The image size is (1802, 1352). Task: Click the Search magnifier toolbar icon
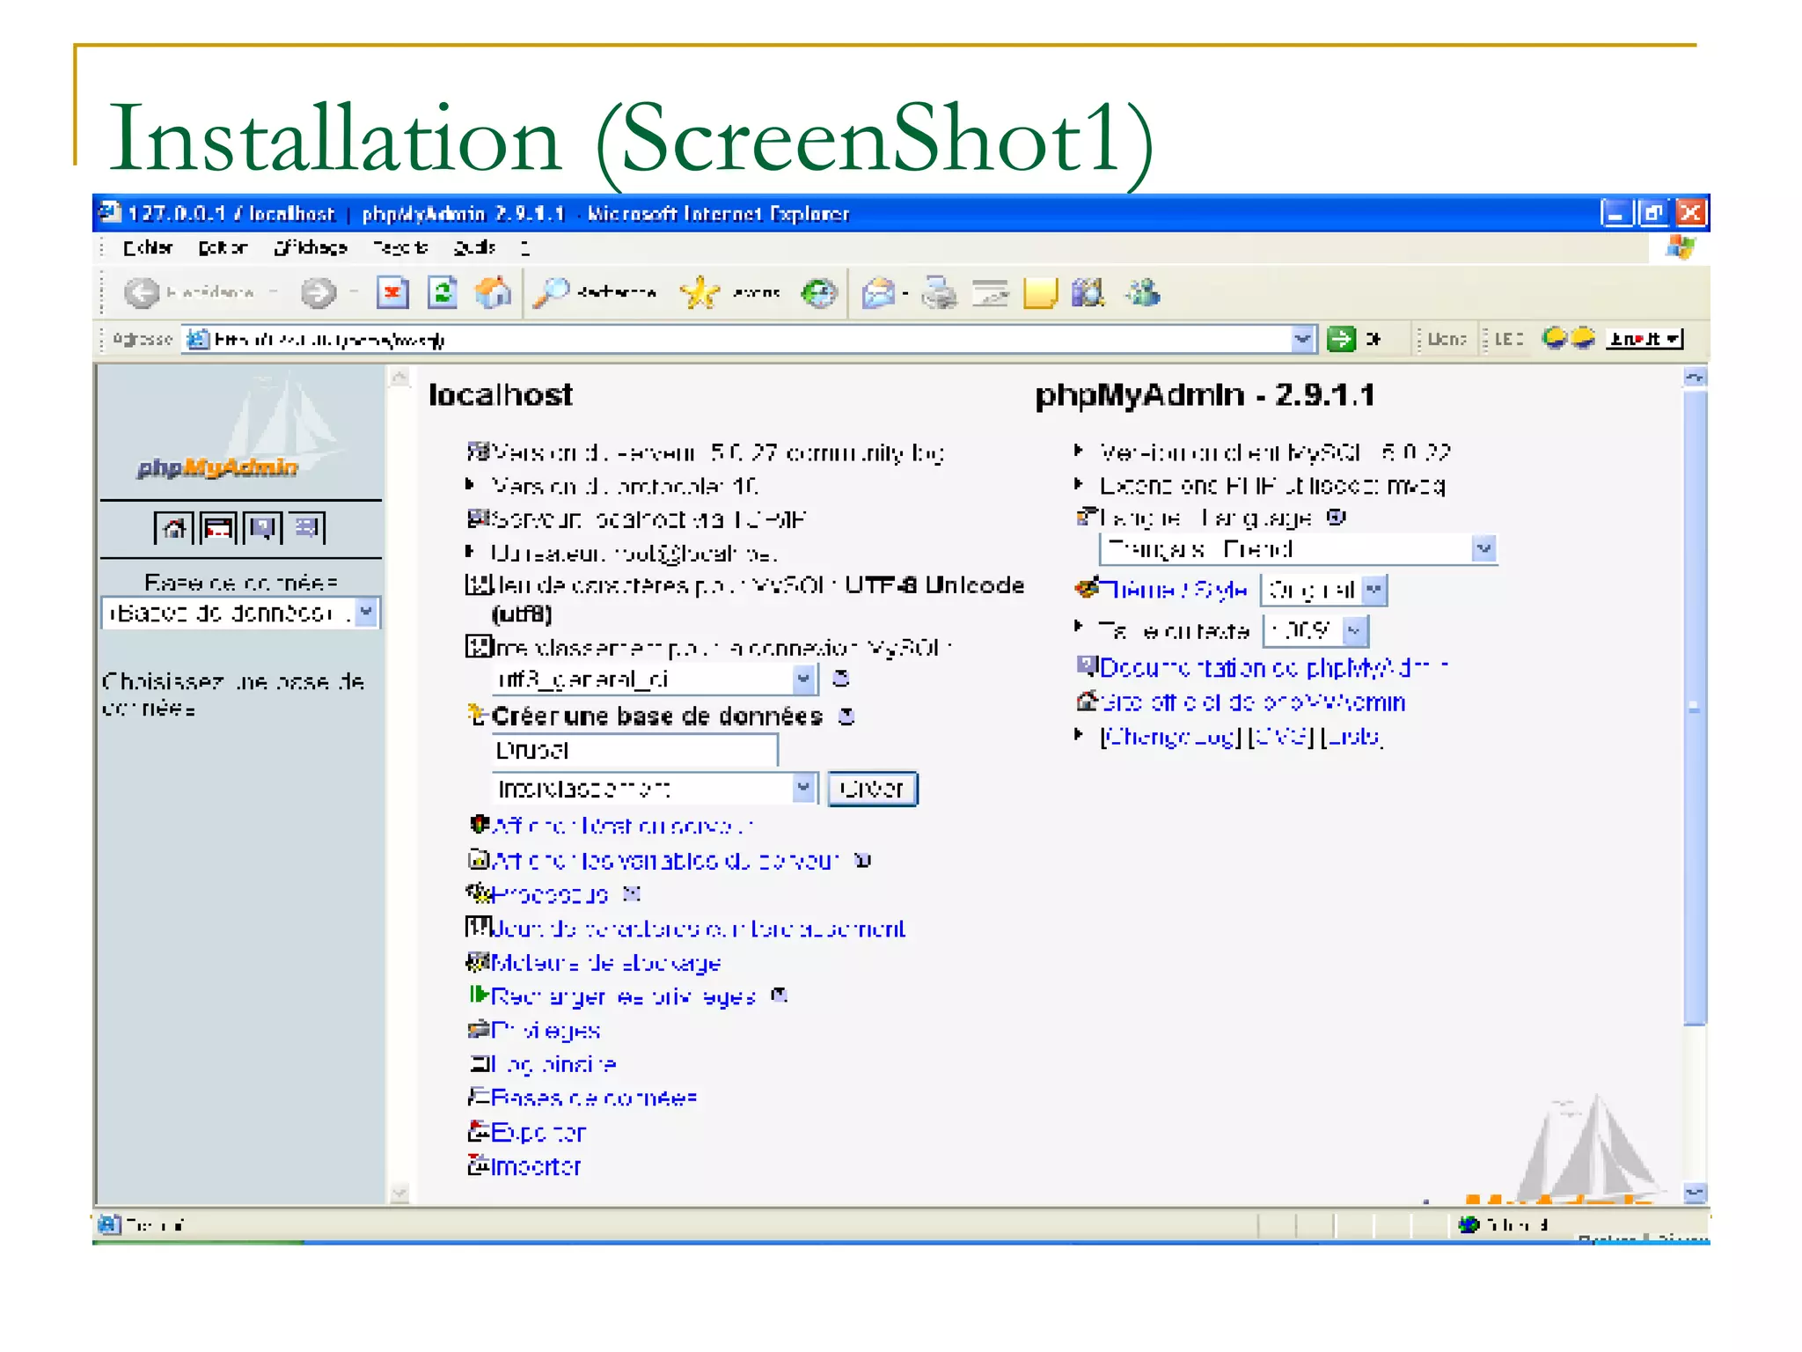tap(553, 293)
